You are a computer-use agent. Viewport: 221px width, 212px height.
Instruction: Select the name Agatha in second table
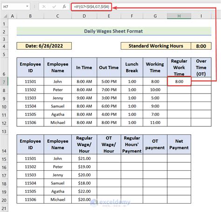(58, 191)
